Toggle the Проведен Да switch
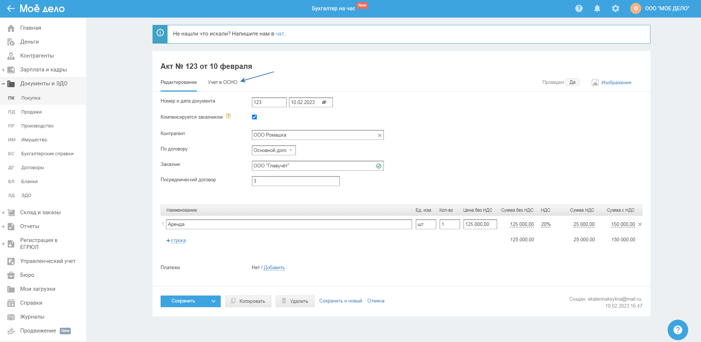The width and height of the screenshot is (701, 342). pos(572,82)
